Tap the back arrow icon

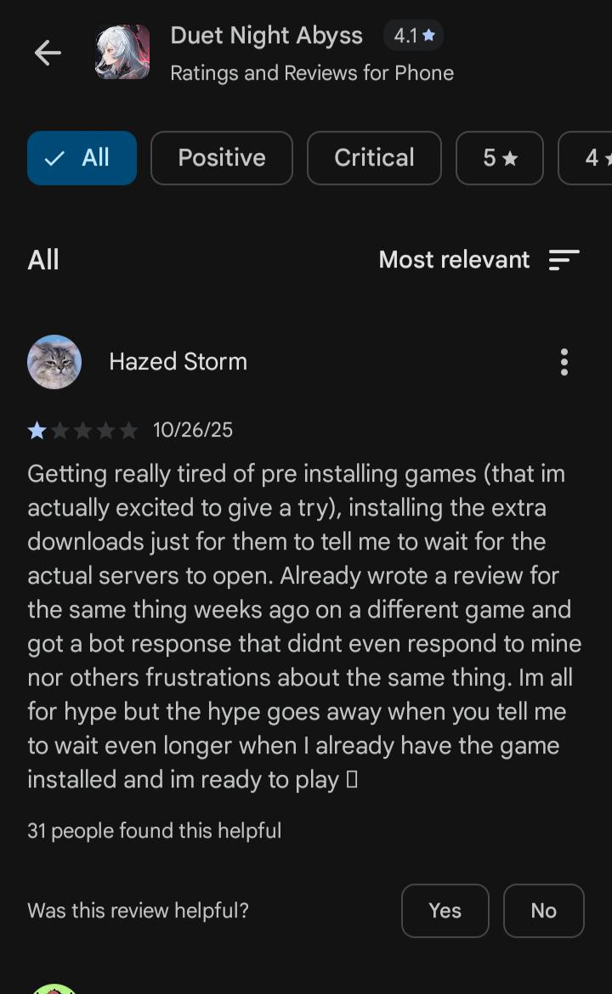pos(48,53)
